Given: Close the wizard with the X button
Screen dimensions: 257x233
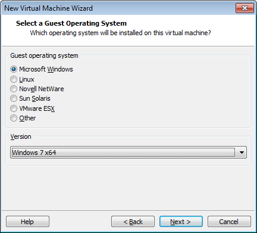Looking at the screenshot, I should pos(245,8).
